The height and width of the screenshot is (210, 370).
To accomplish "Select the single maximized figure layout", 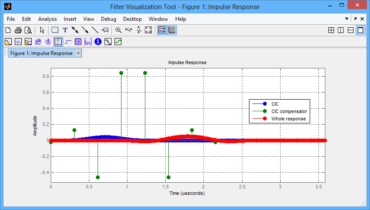I will click(x=360, y=30).
